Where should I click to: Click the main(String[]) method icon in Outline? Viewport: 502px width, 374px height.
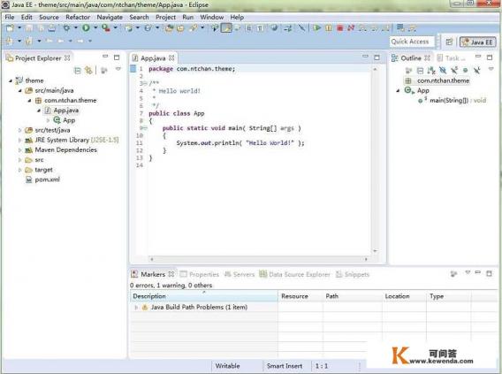pos(422,101)
